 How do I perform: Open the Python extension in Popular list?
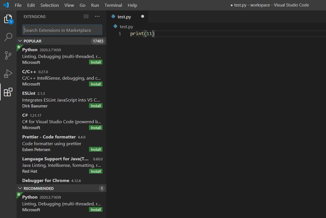(x=61, y=56)
